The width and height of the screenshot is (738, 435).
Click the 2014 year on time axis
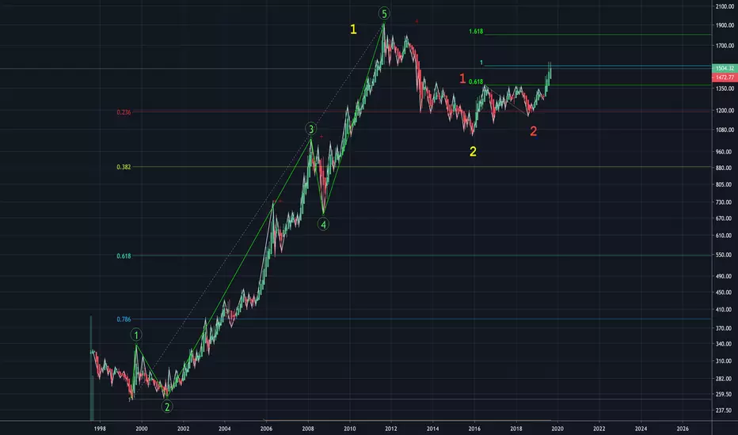(432, 429)
